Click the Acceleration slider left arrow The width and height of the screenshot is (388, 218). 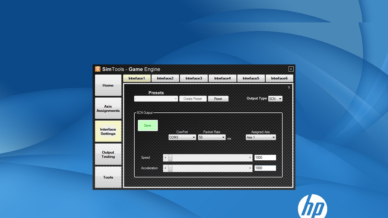(165, 168)
